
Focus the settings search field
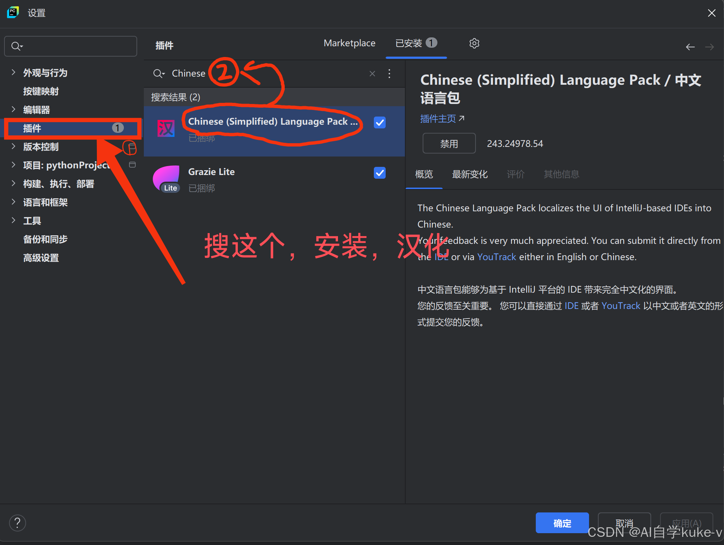[x=74, y=46]
